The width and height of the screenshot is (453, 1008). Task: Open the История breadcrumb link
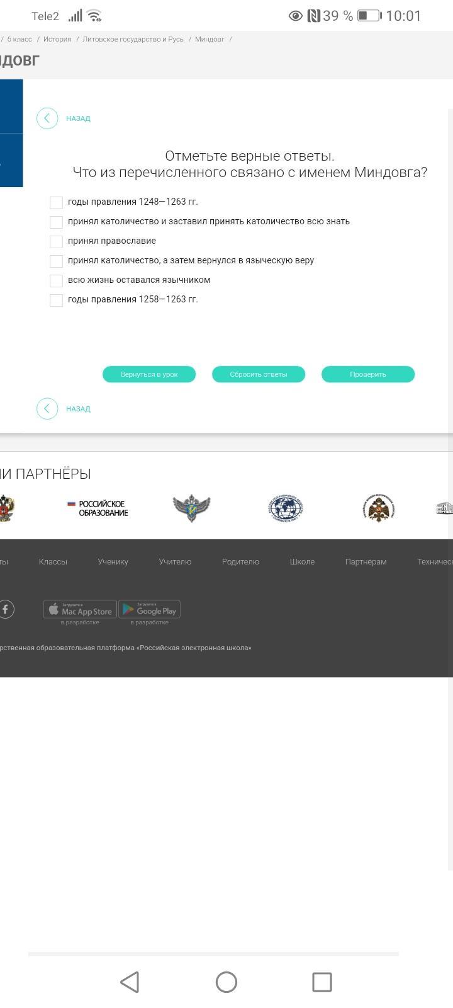57,39
